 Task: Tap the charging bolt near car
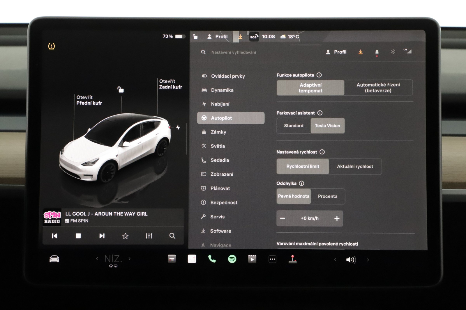(x=178, y=127)
